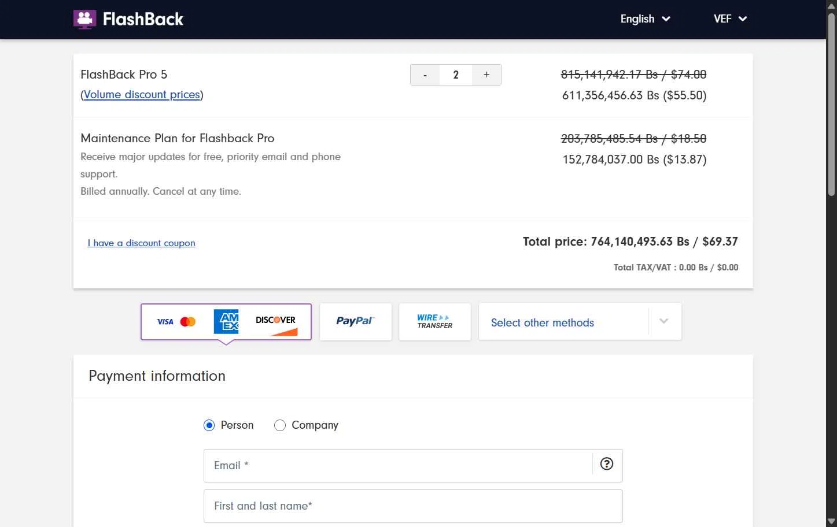The image size is (837, 527).
Task: Select the Company radio button
Action: tap(280, 425)
